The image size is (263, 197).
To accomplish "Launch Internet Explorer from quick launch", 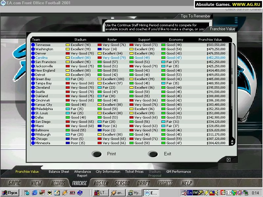I will pos(35,193).
